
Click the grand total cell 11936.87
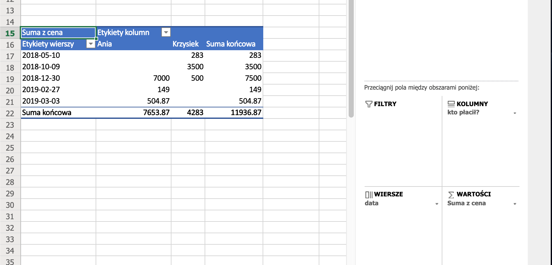pyautogui.click(x=234, y=112)
